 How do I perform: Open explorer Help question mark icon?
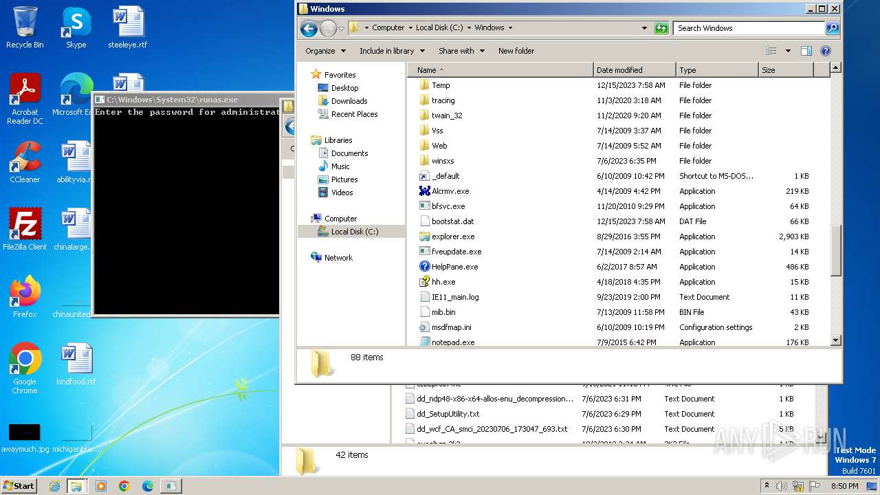(x=826, y=51)
